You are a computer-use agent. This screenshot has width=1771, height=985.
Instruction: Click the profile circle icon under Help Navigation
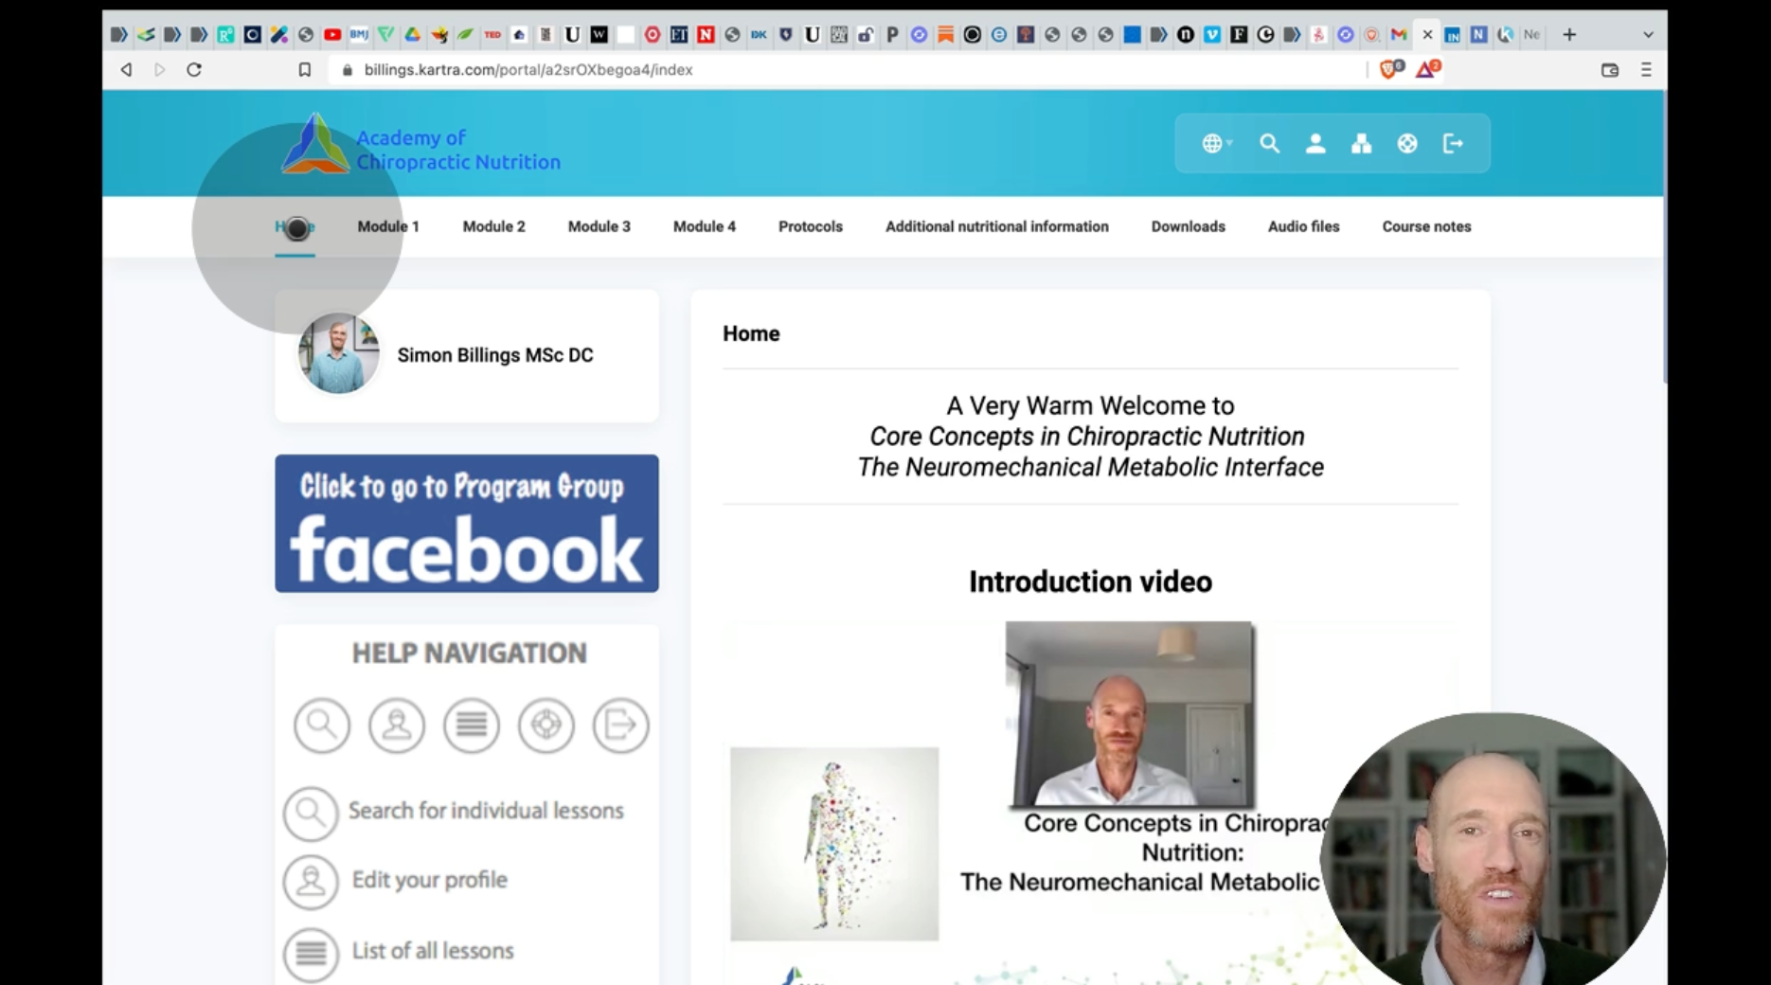click(397, 725)
